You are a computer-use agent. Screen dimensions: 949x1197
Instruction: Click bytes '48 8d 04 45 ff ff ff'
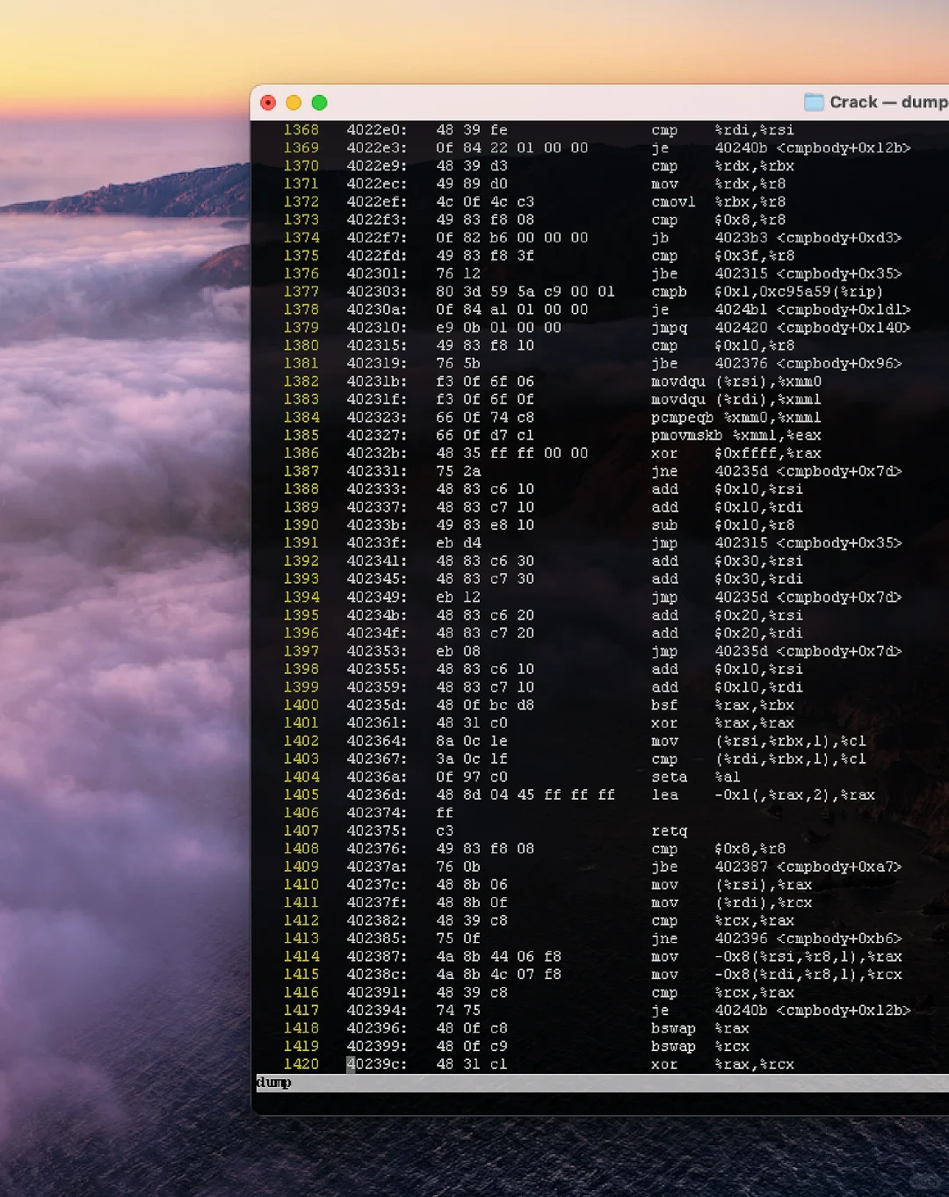coord(525,794)
